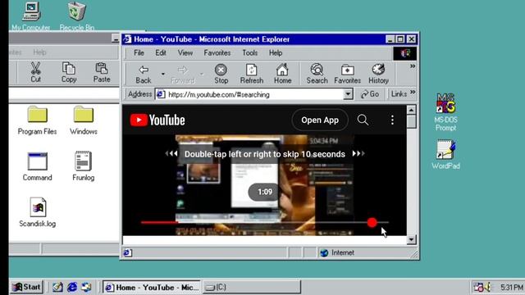525x295 pixels.
Task: Click the task scheduler tray icon
Action: (478, 287)
